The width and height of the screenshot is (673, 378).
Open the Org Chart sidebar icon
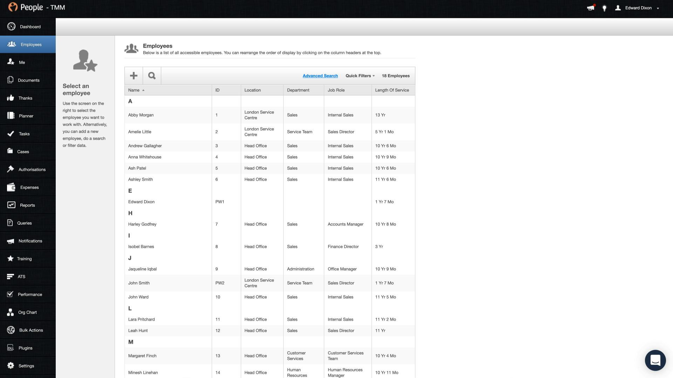(x=11, y=312)
